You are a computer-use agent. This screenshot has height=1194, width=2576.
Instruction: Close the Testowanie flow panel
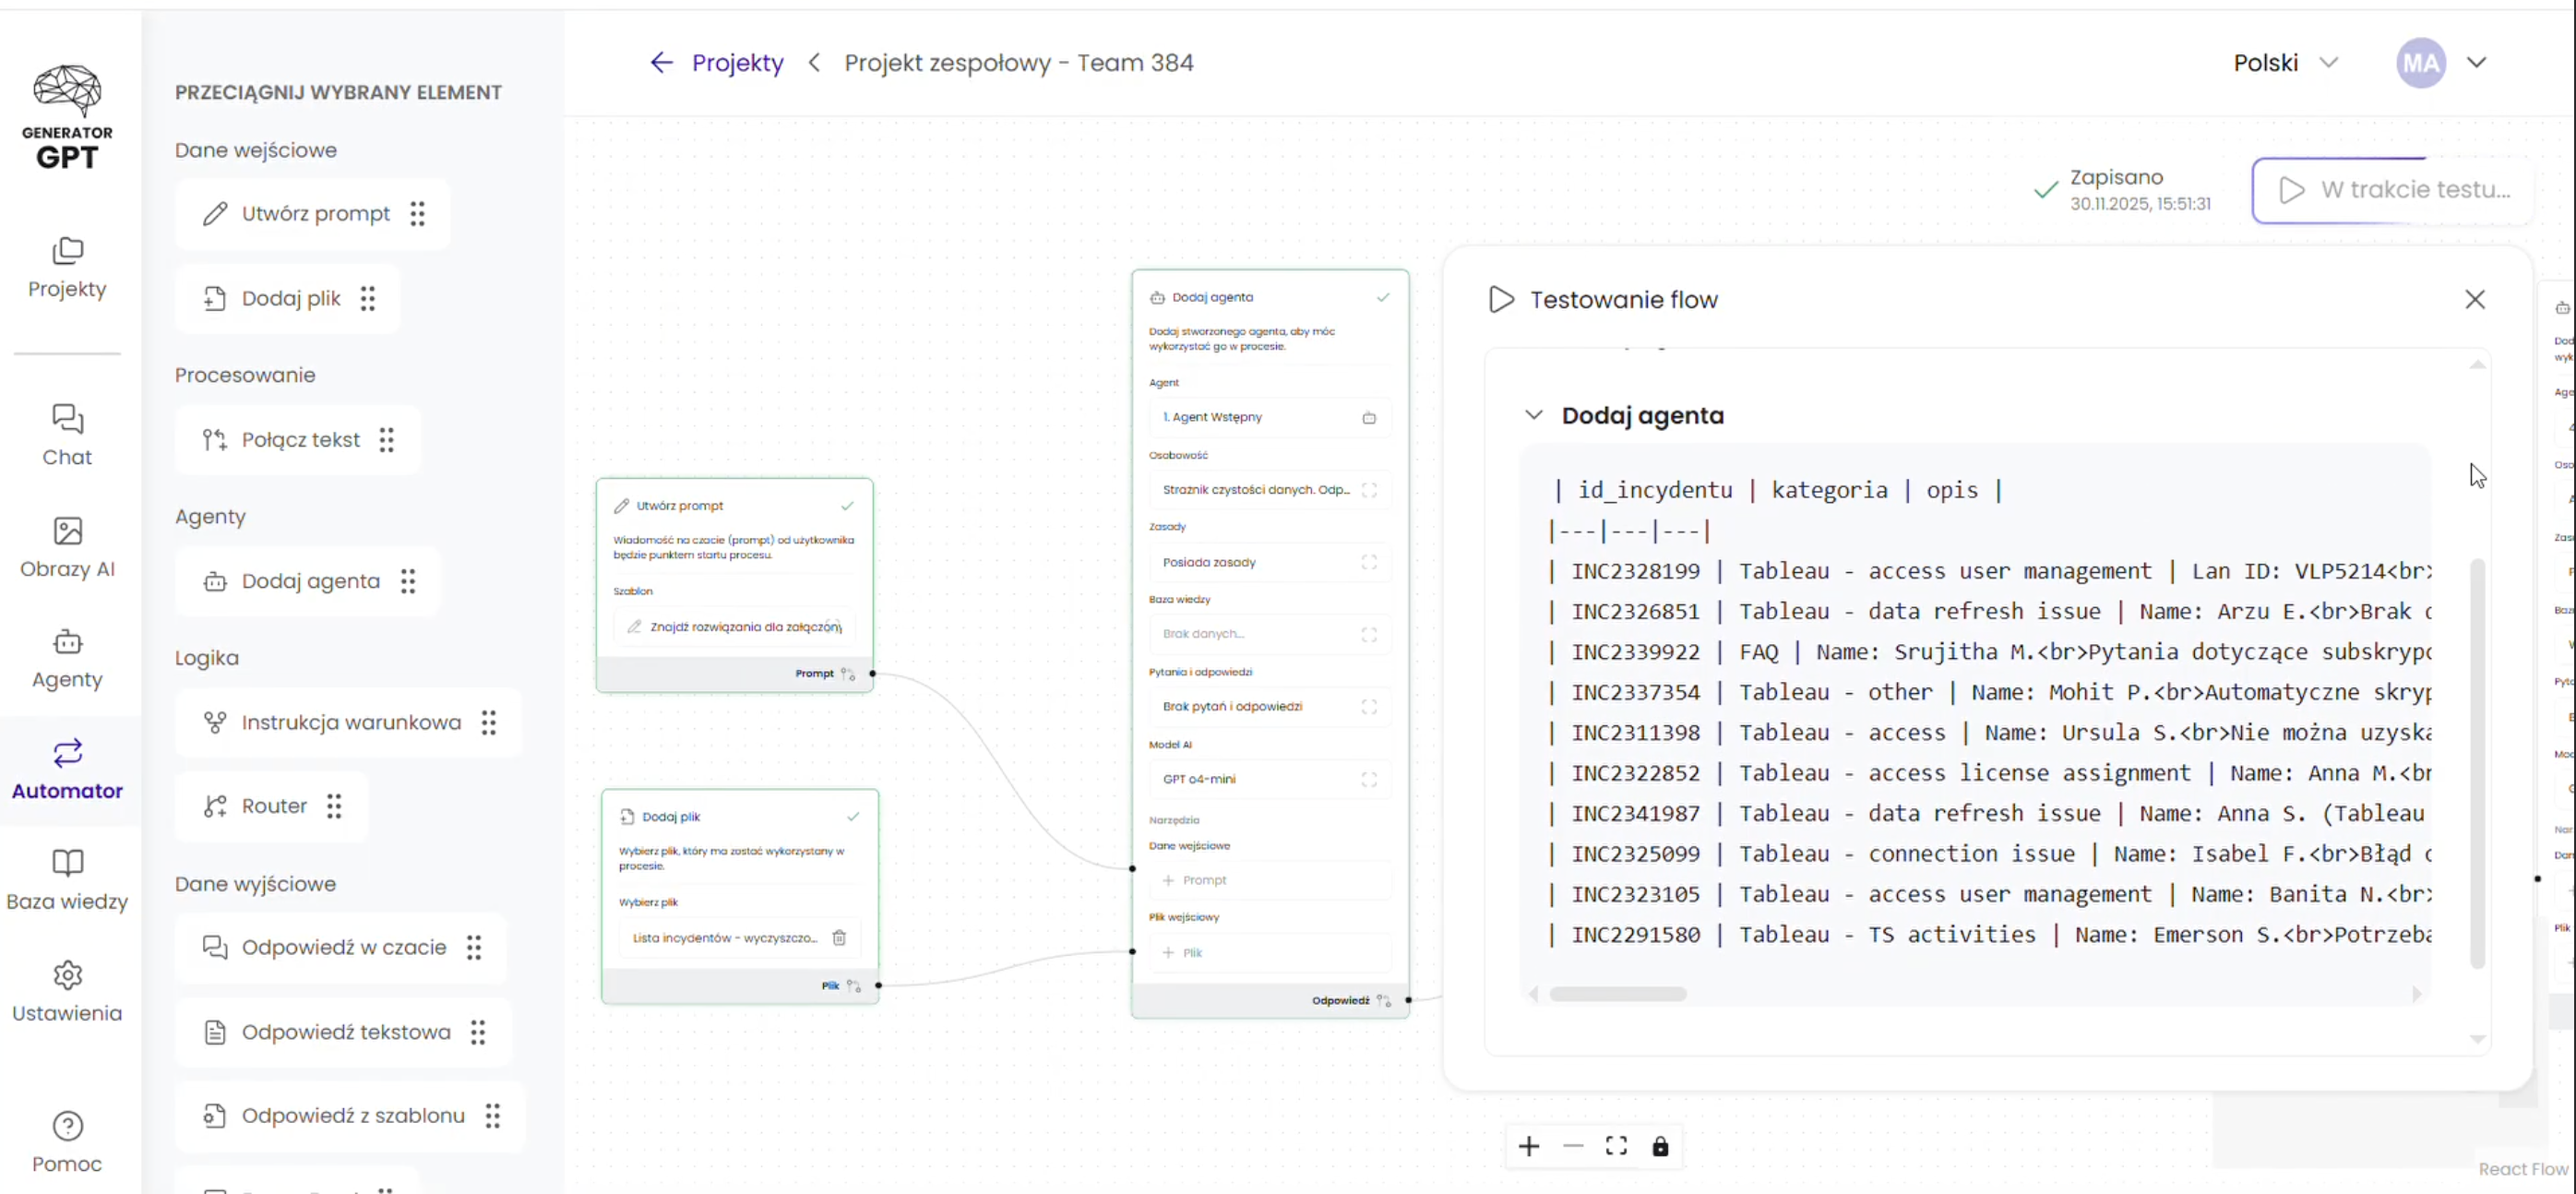[x=2474, y=299]
